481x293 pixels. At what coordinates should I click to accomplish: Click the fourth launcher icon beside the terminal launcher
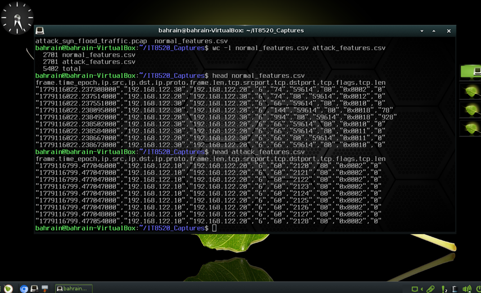(45, 289)
